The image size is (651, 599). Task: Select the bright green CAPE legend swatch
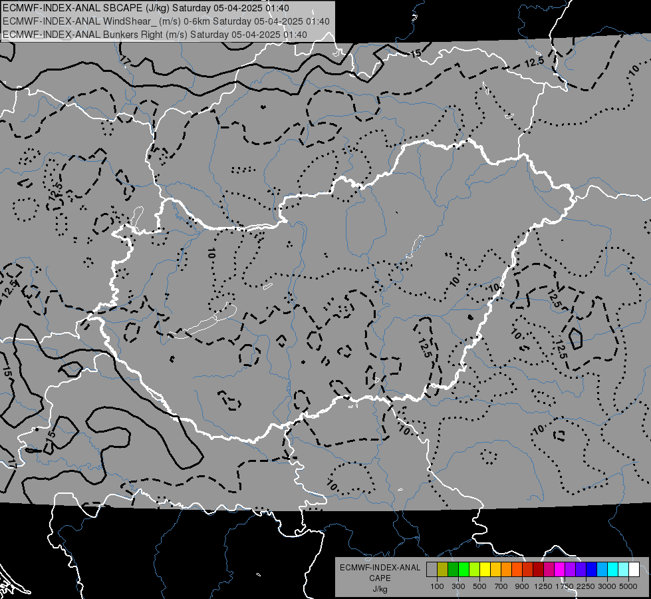[x=463, y=570]
